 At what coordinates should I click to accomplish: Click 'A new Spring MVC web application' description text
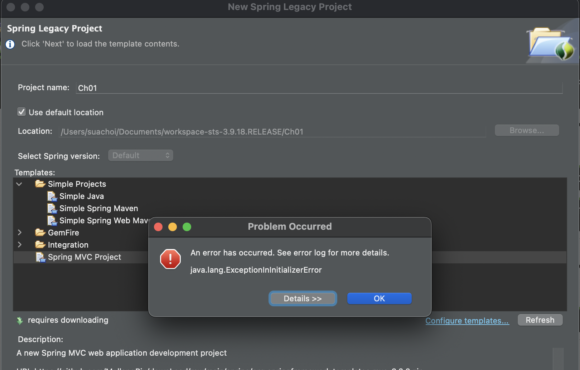click(x=122, y=353)
